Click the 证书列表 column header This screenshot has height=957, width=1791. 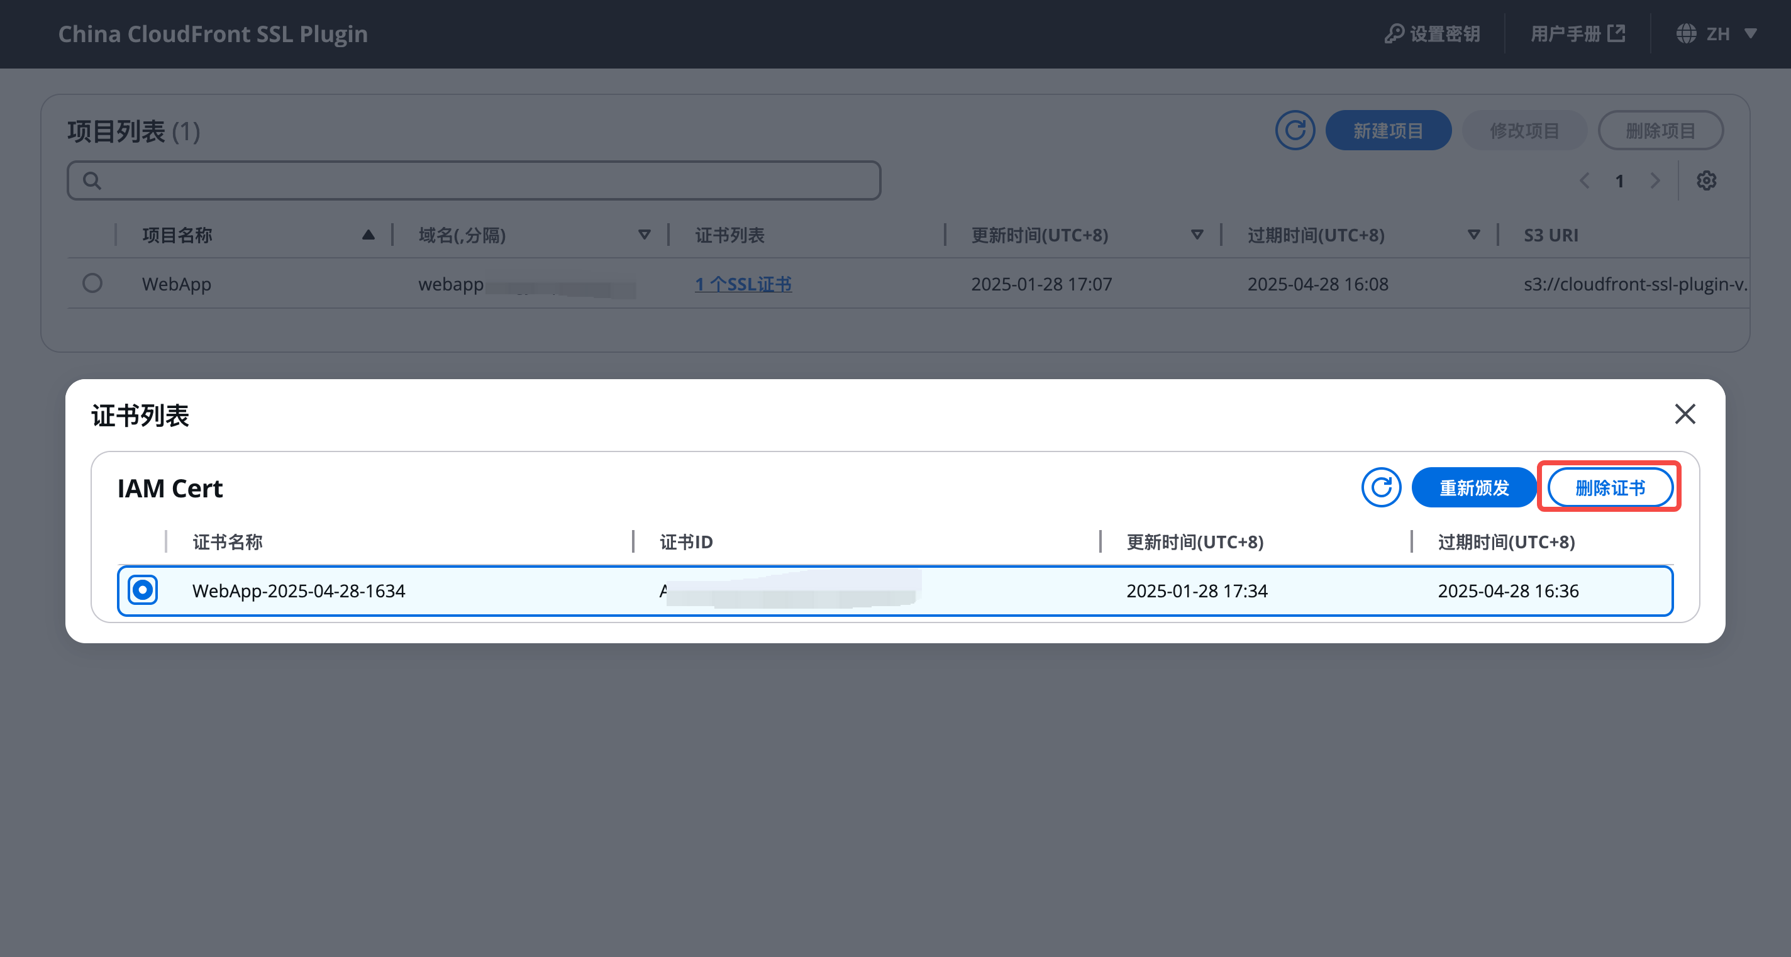[x=730, y=235]
